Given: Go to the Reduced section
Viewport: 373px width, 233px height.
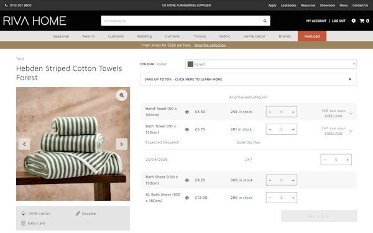Looking at the screenshot, I should pos(312,36).
